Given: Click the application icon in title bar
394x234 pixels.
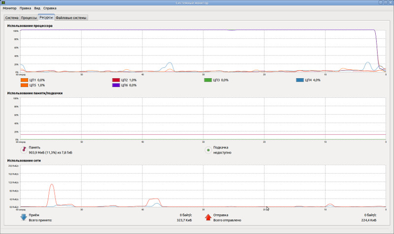Looking at the screenshot, I should pos(3,2).
